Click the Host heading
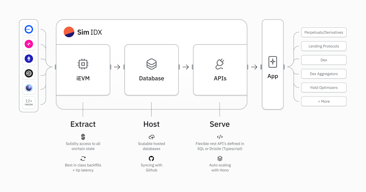This screenshot has height=192, width=366. (152, 124)
